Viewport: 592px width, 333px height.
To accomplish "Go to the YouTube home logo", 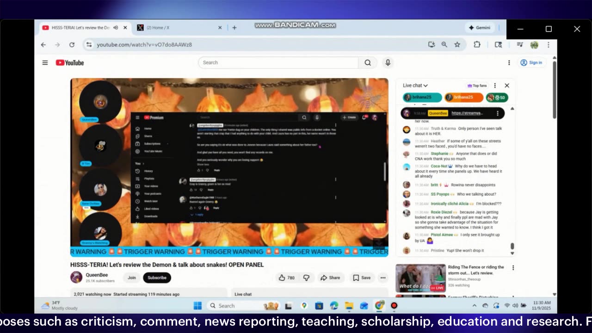I will click(70, 62).
